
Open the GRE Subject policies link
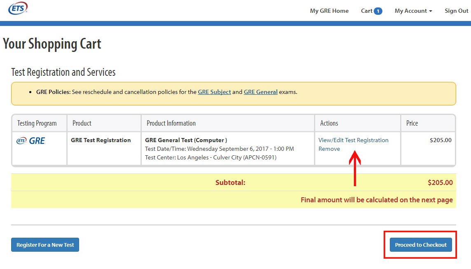coord(214,92)
